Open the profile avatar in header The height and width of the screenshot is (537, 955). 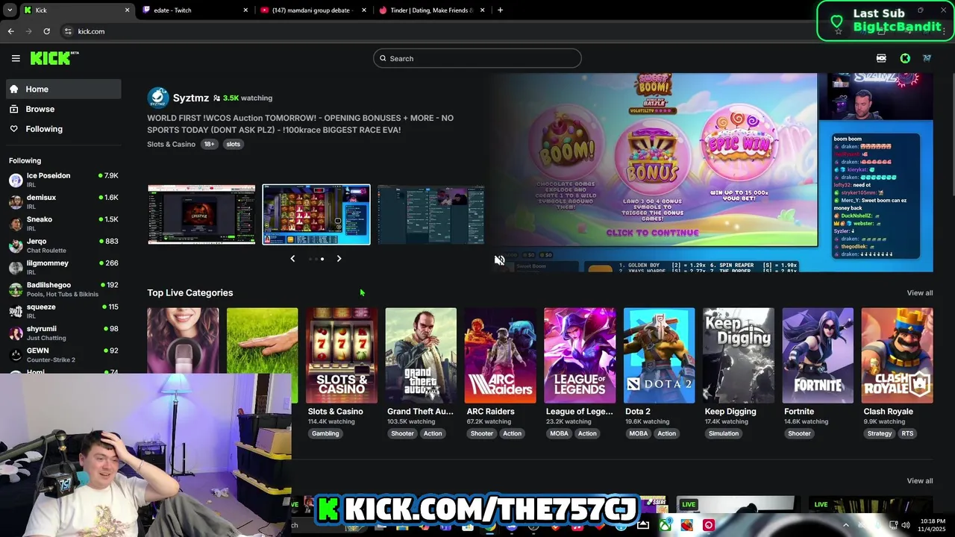[927, 58]
